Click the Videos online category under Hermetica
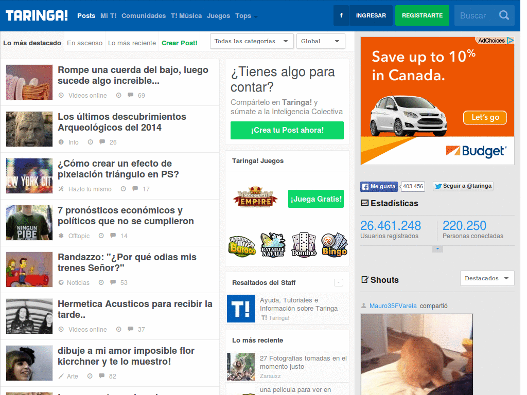 coord(87,330)
